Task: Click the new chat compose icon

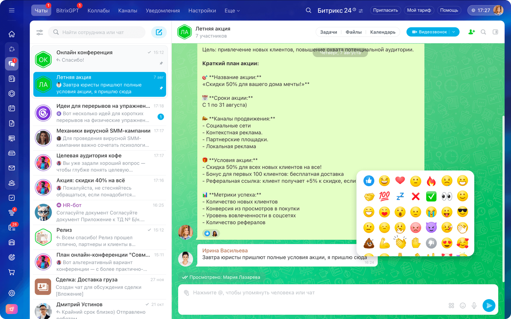Action: 159,32
